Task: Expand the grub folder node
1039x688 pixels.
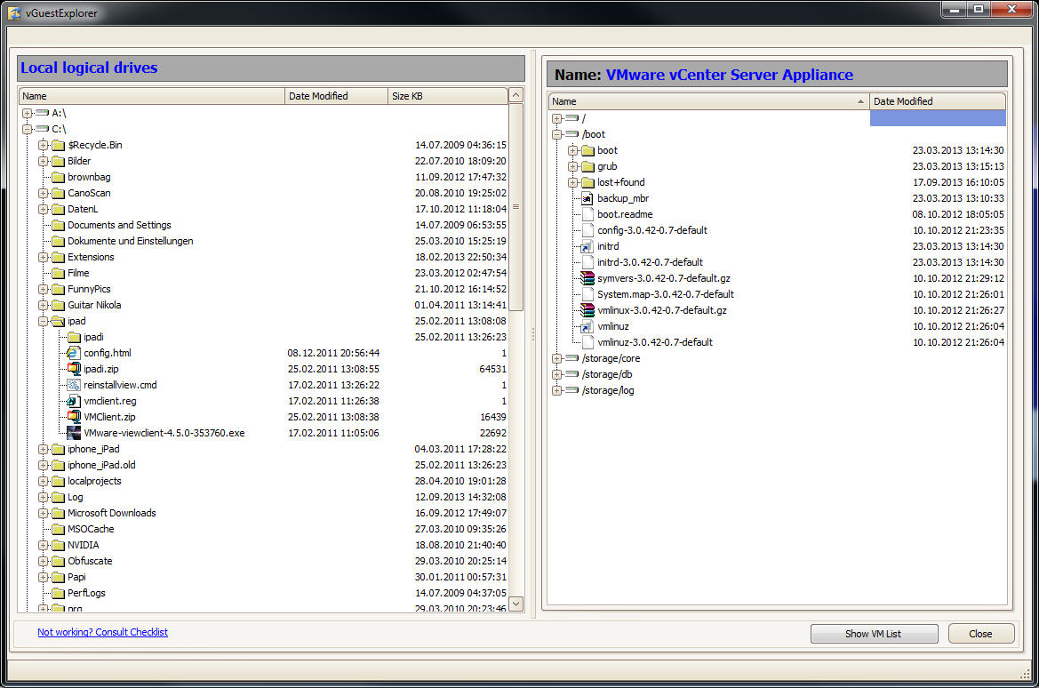Action: coord(572,166)
